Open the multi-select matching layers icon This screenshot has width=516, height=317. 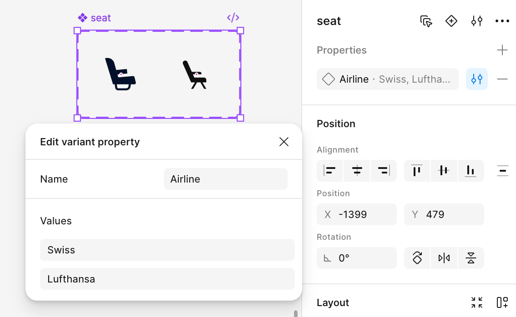[426, 21]
